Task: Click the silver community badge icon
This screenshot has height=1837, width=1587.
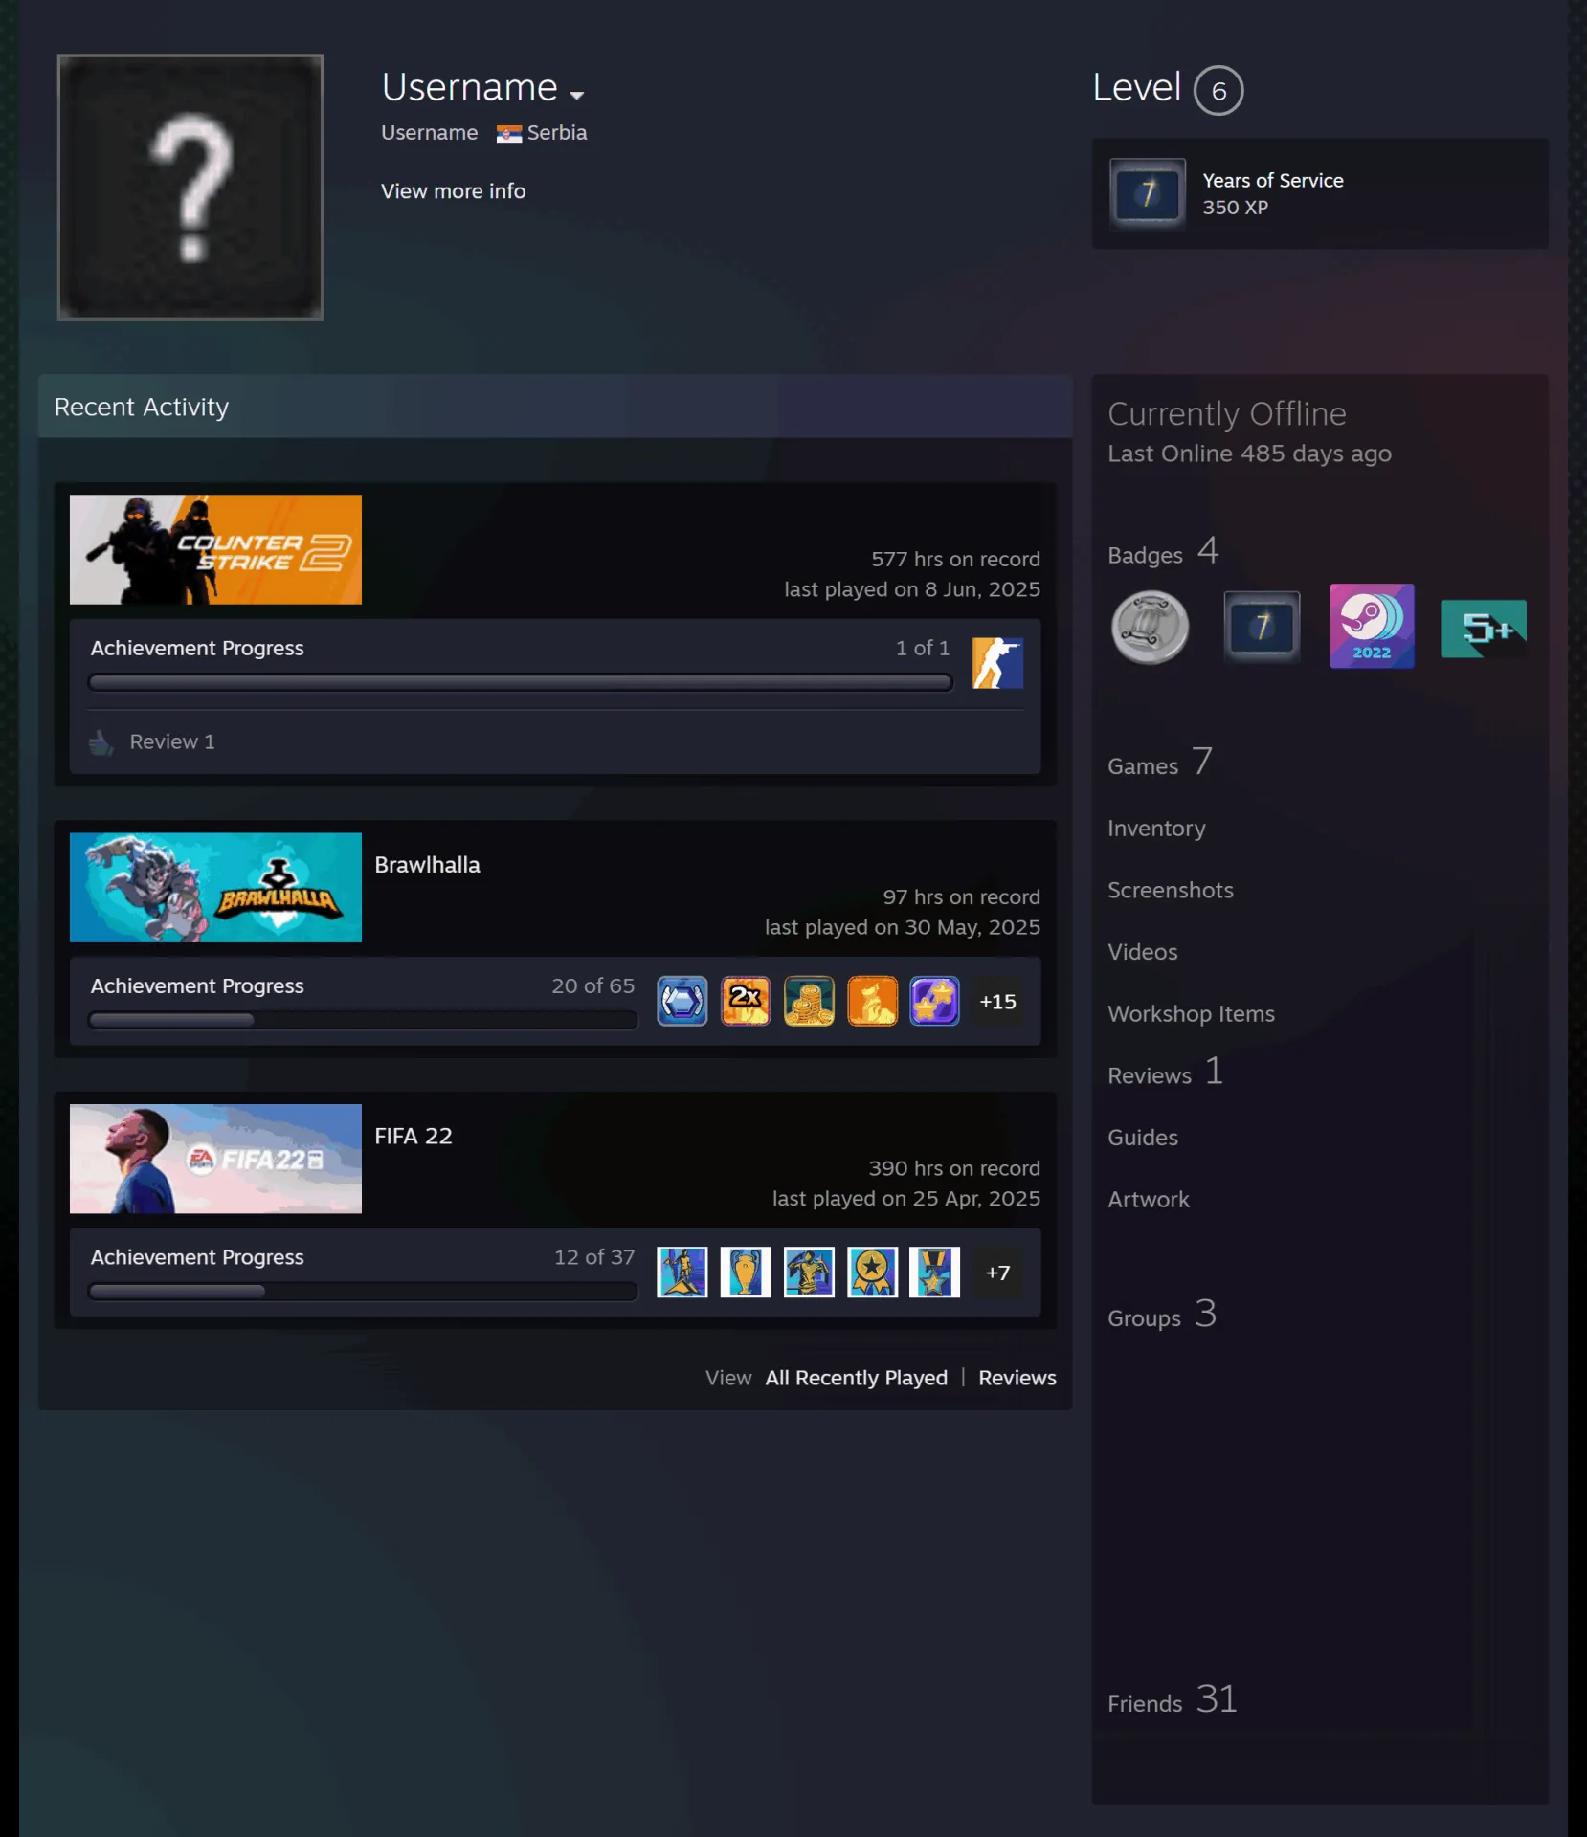Action: click(x=1150, y=628)
